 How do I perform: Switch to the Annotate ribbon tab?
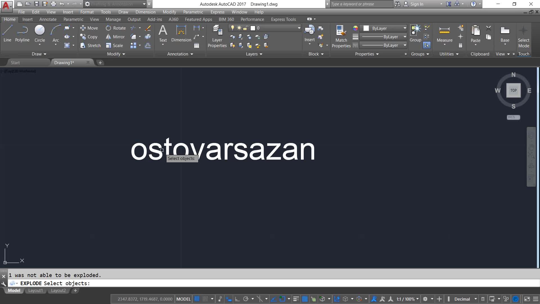[48, 19]
